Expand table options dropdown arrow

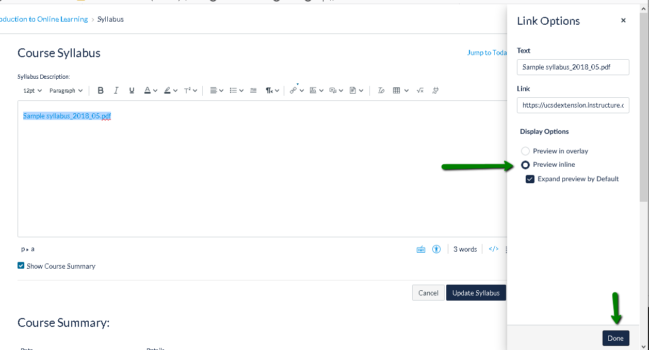(x=407, y=91)
